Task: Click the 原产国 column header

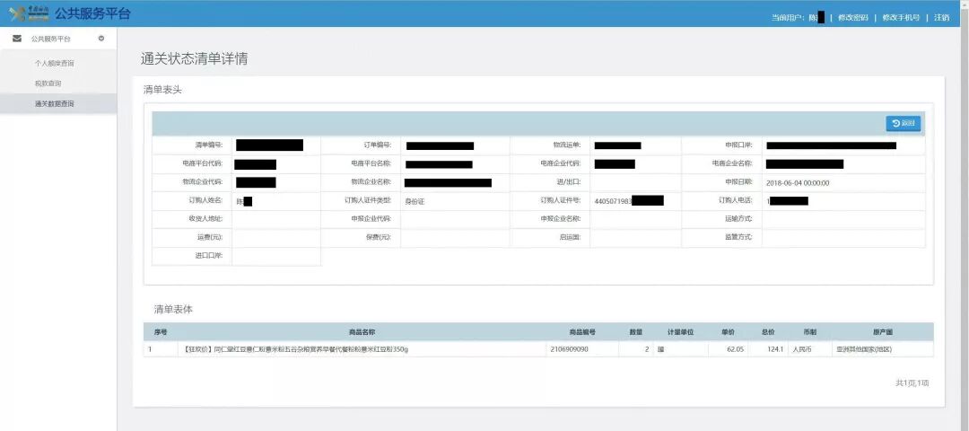Action: (882, 332)
